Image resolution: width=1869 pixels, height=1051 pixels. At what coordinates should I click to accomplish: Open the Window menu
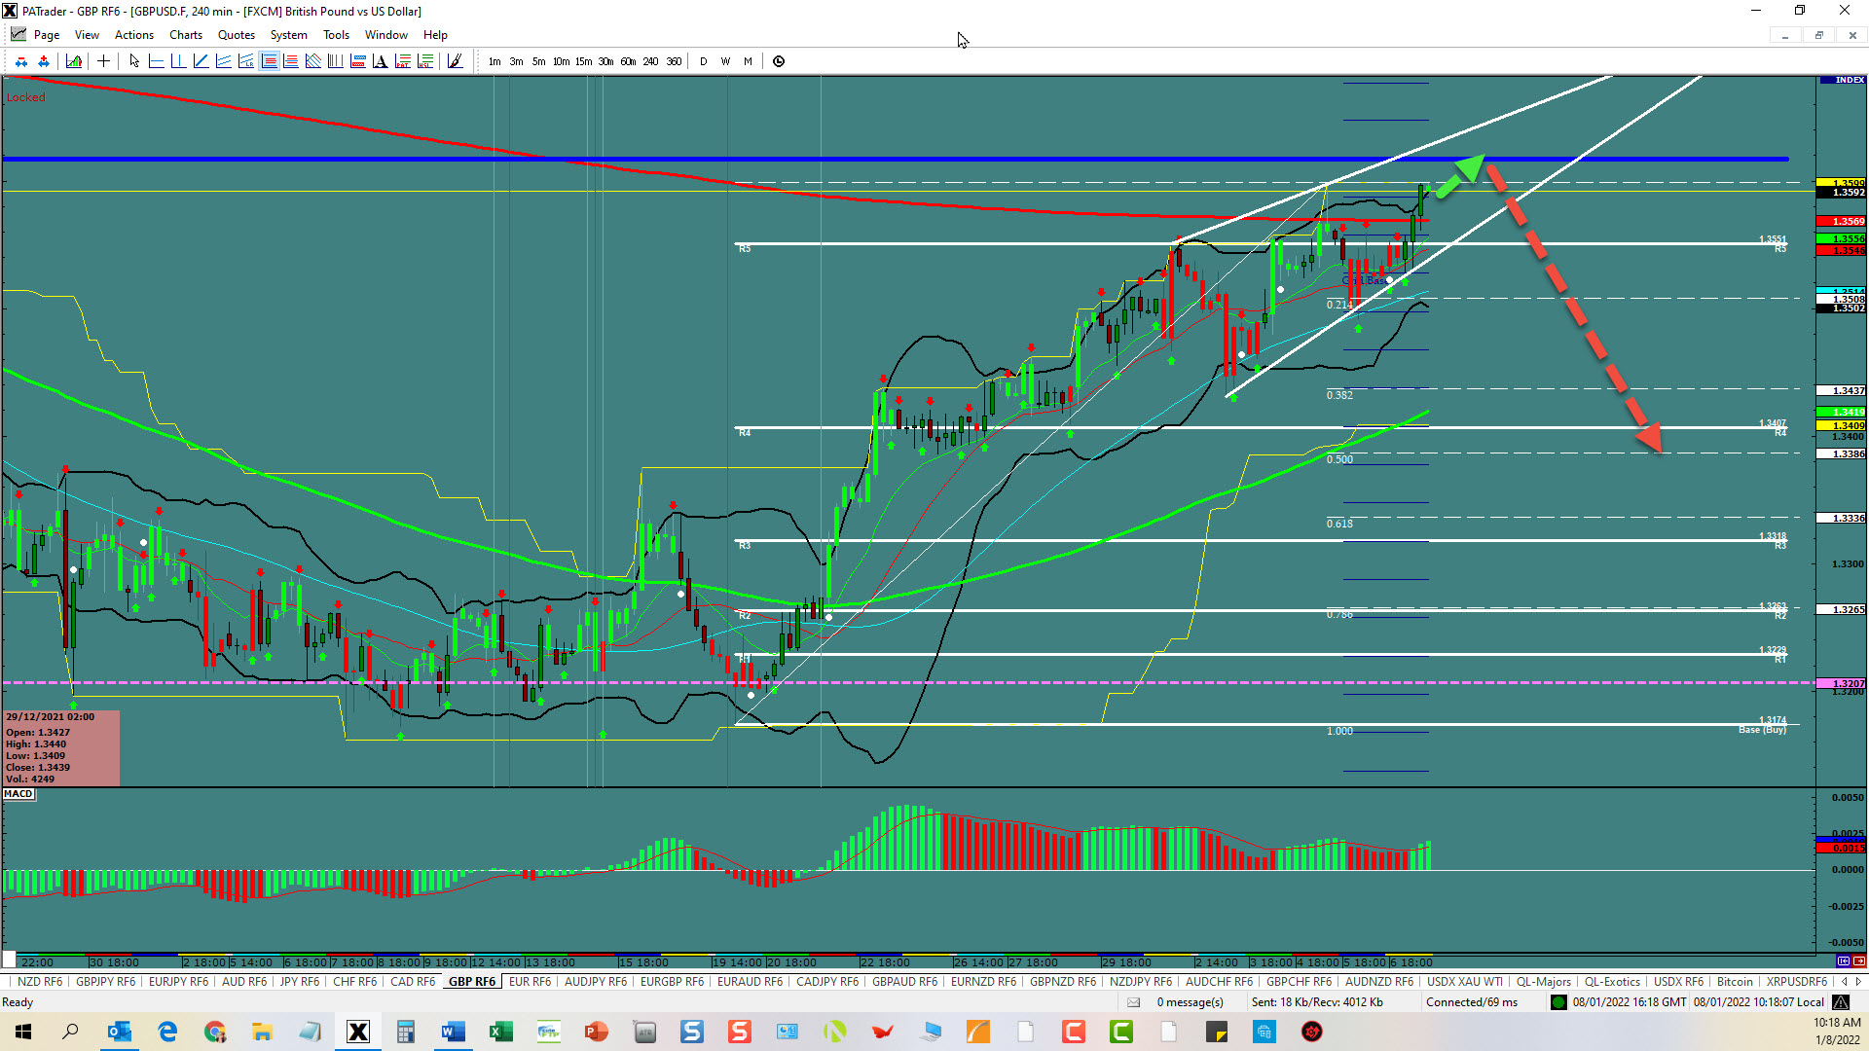click(386, 35)
